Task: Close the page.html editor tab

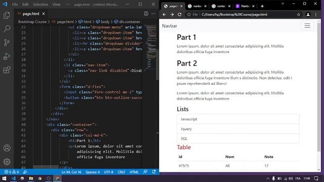Action: (44, 14)
